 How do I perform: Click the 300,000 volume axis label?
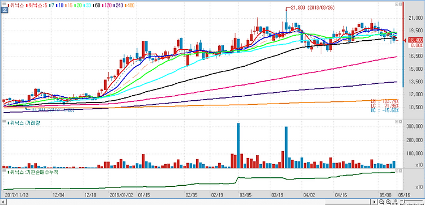pos(415,126)
